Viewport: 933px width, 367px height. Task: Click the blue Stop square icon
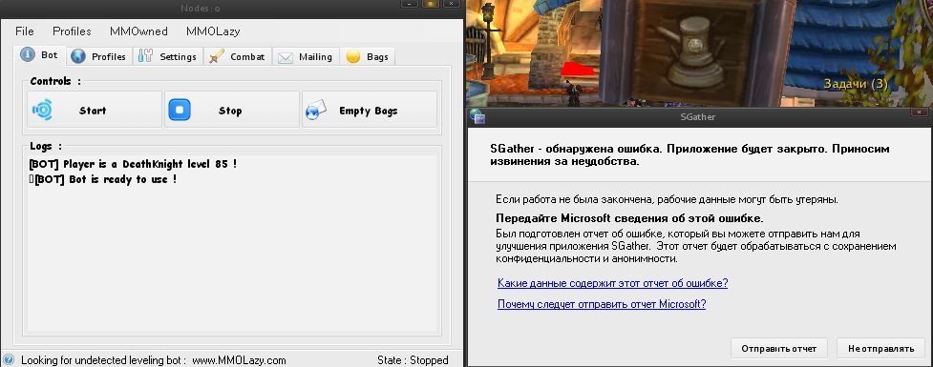pos(180,110)
